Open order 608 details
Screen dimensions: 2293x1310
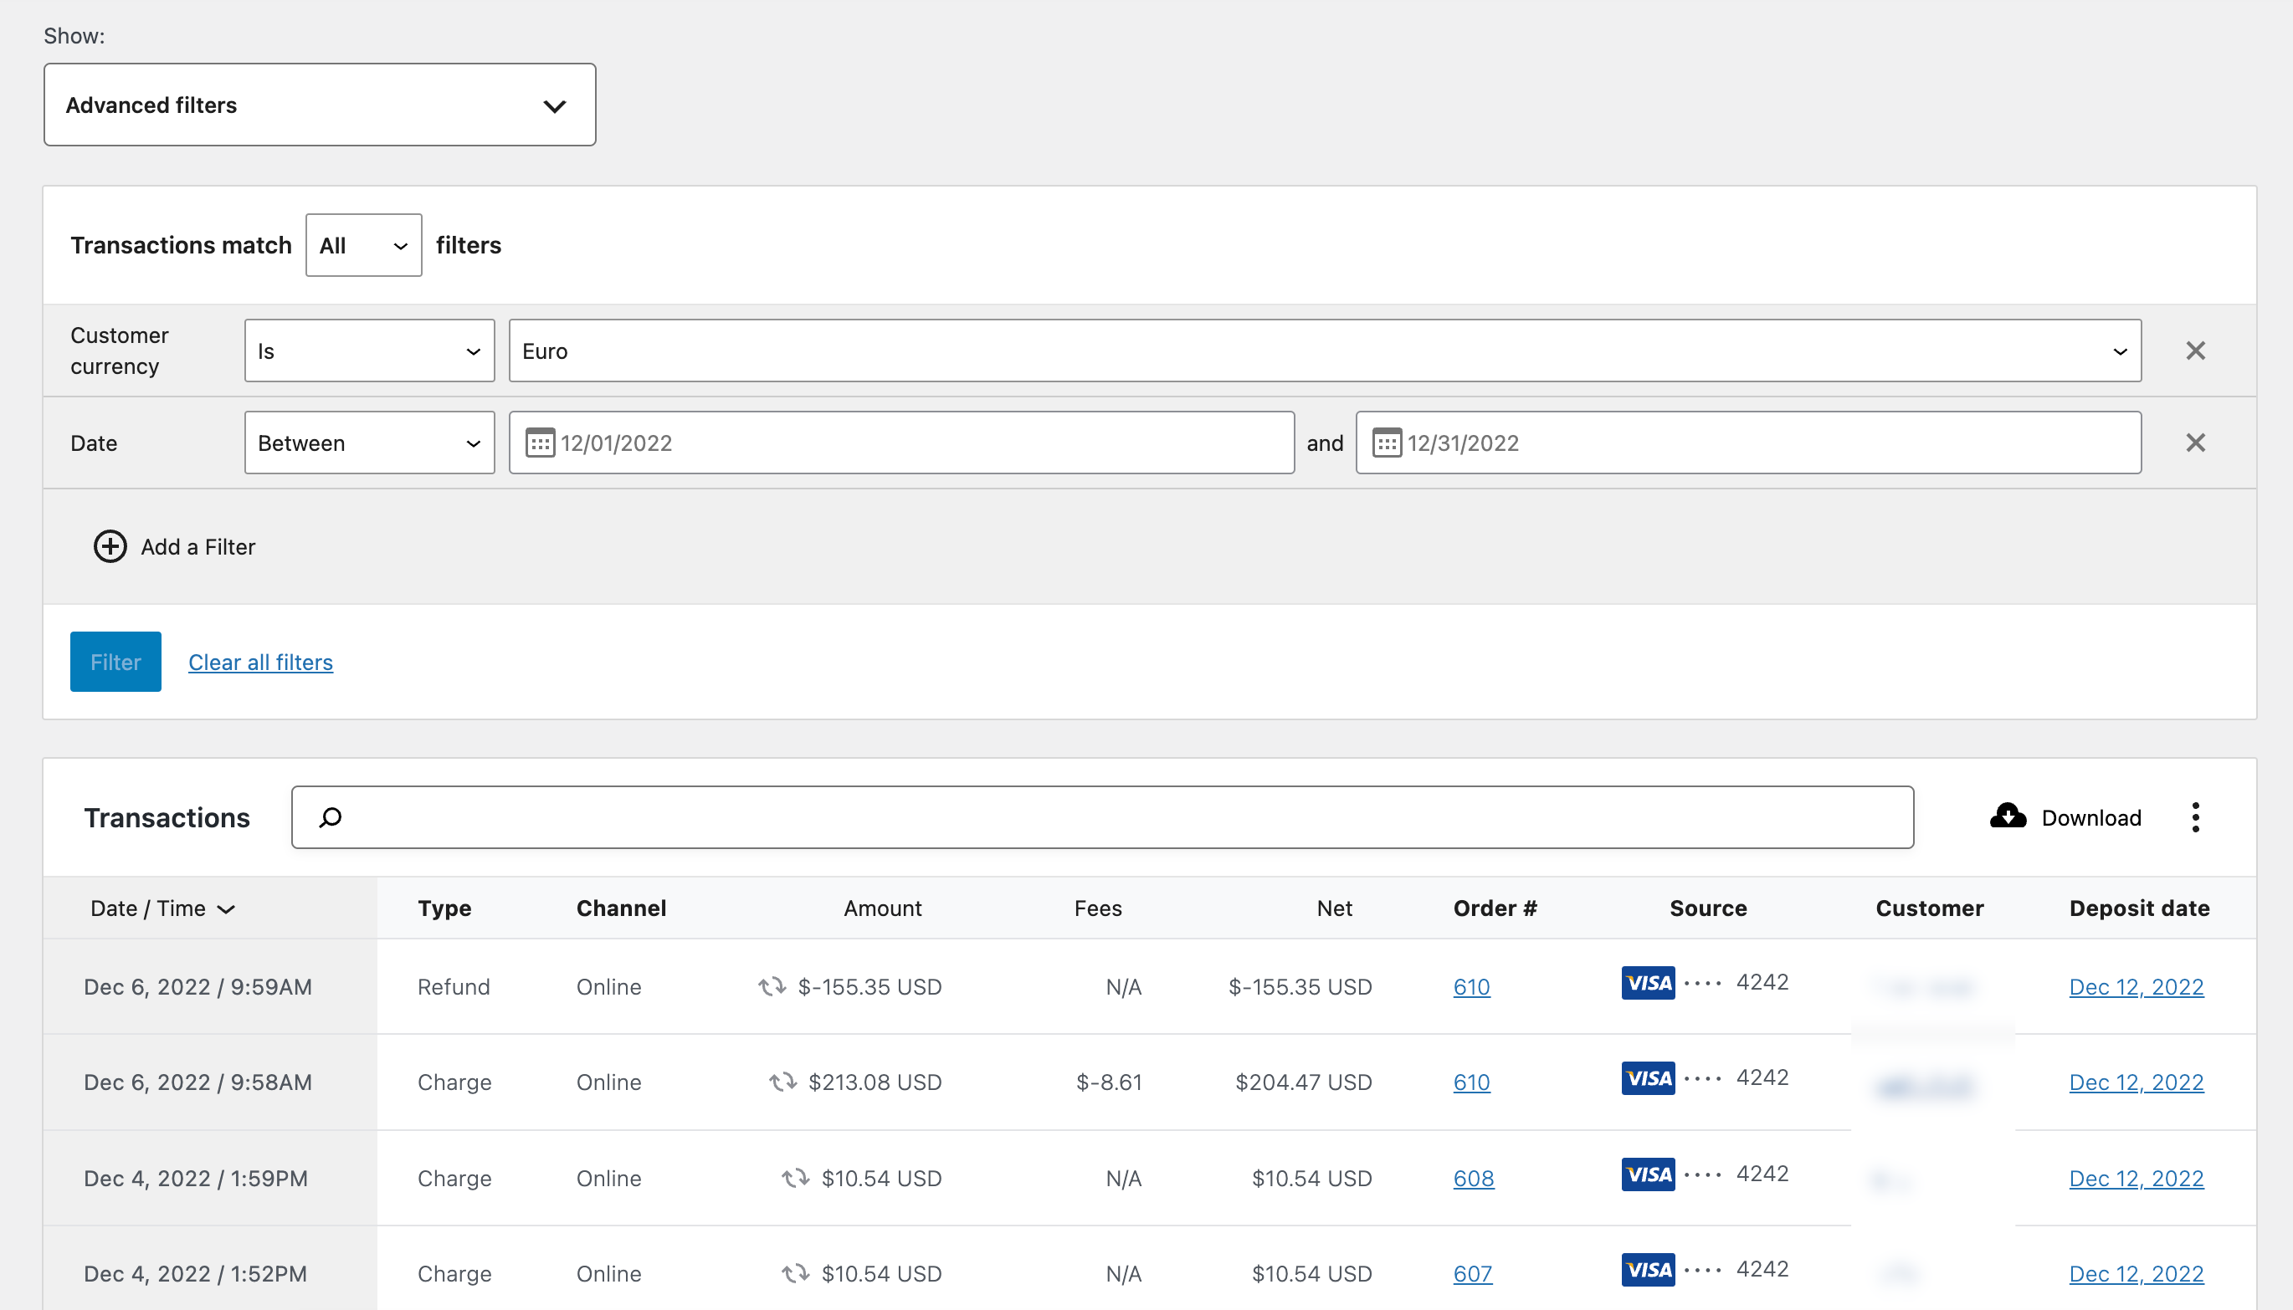click(1472, 1178)
